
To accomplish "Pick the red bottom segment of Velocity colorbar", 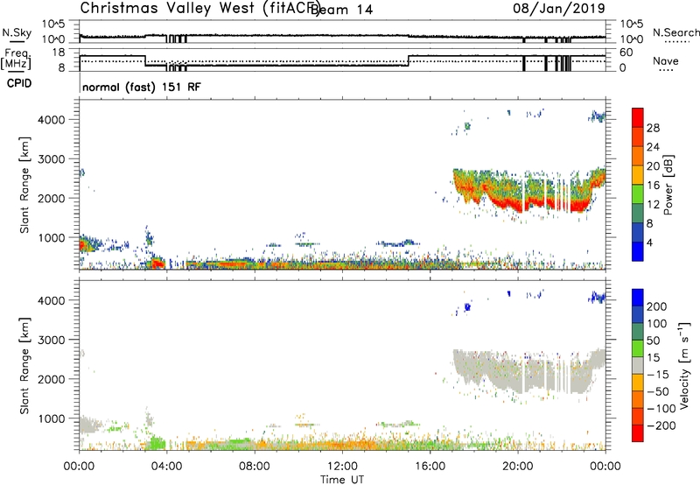I will (x=638, y=433).
